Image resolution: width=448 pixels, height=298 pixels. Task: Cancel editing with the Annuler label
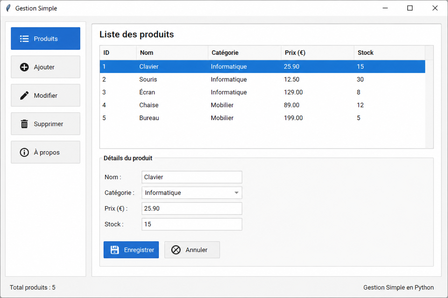click(x=196, y=250)
